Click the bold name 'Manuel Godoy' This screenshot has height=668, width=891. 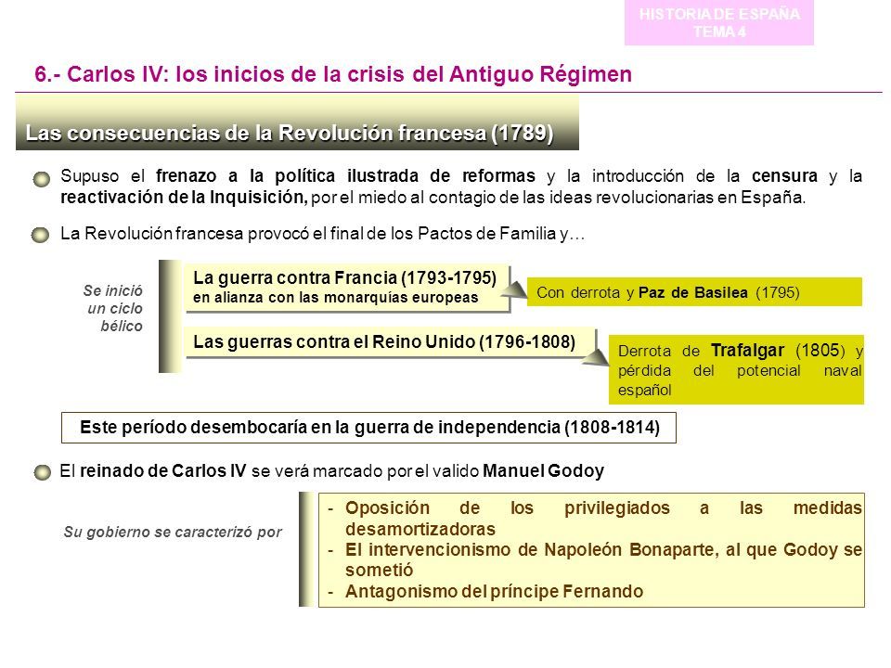point(543,471)
